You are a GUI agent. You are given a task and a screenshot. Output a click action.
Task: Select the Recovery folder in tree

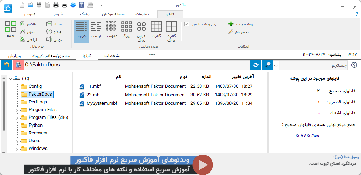pyautogui.click(x=34, y=133)
